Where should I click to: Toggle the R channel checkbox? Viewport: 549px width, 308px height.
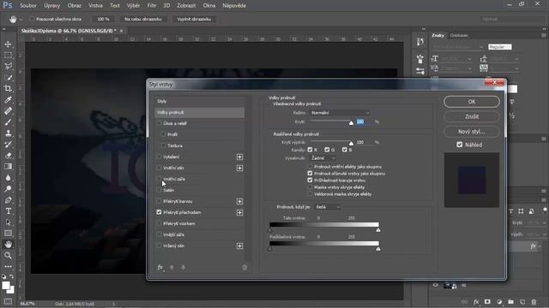pyautogui.click(x=310, y=150)
